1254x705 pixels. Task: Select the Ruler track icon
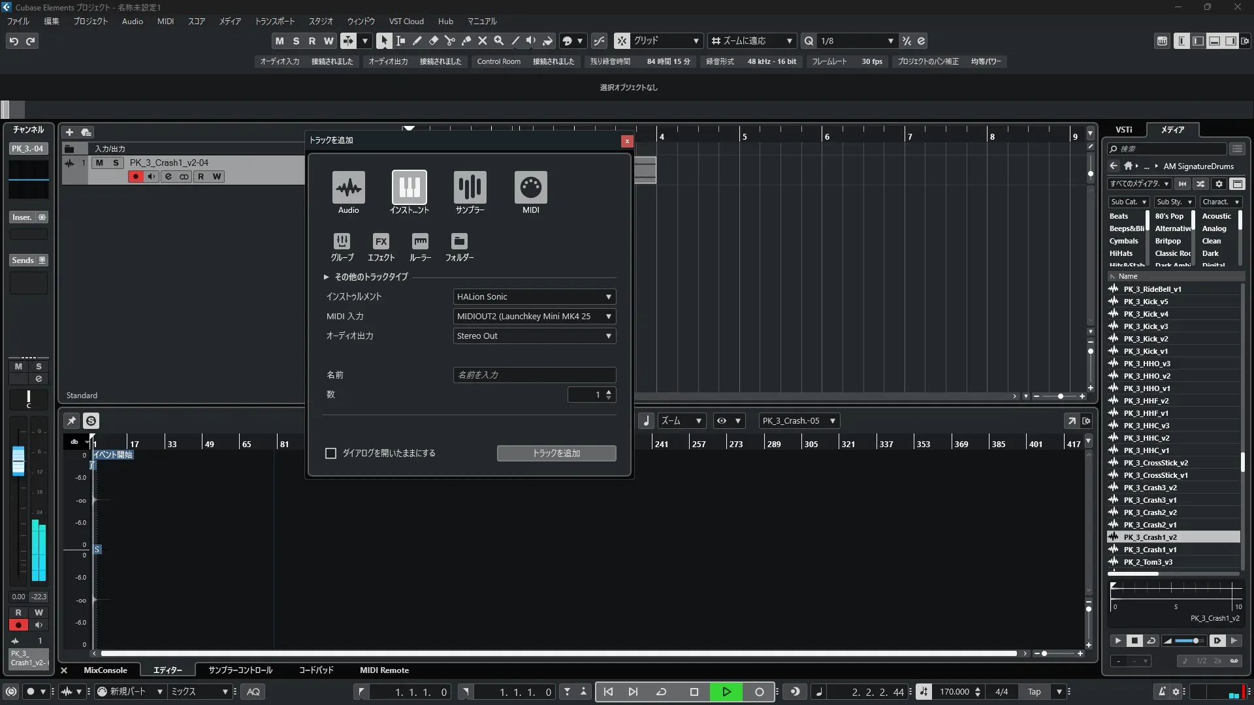click(x=420, y=242)
